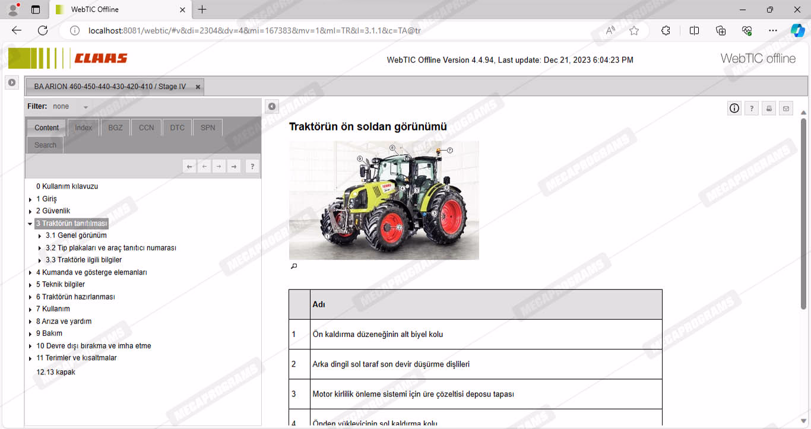Open the document info icon

pos(734,108)
